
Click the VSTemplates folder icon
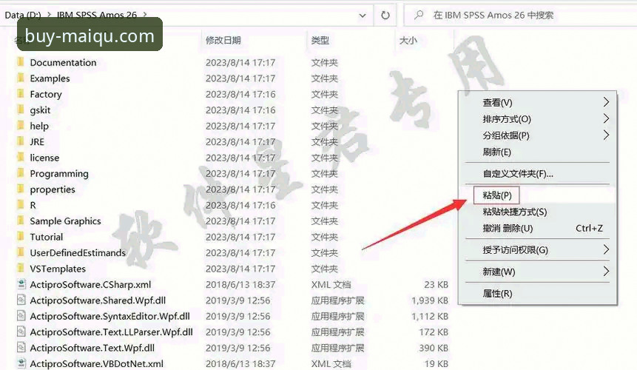(20, 268)
